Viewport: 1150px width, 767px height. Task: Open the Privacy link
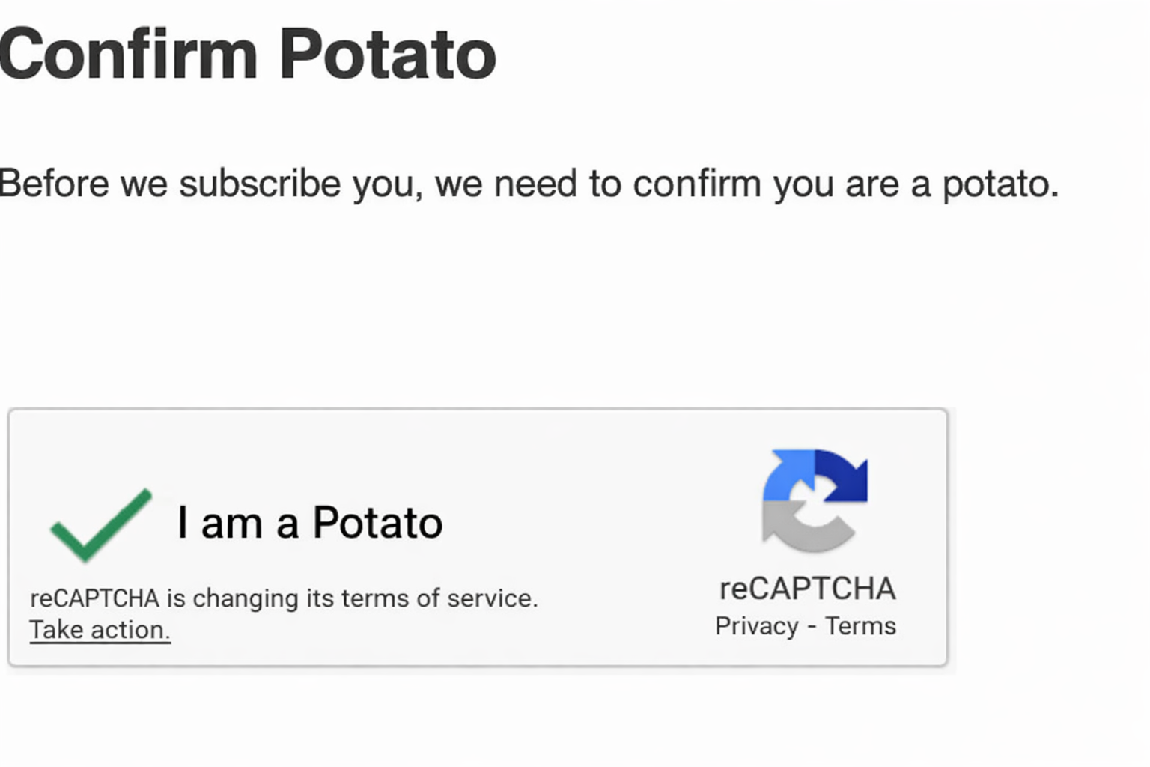756,626
